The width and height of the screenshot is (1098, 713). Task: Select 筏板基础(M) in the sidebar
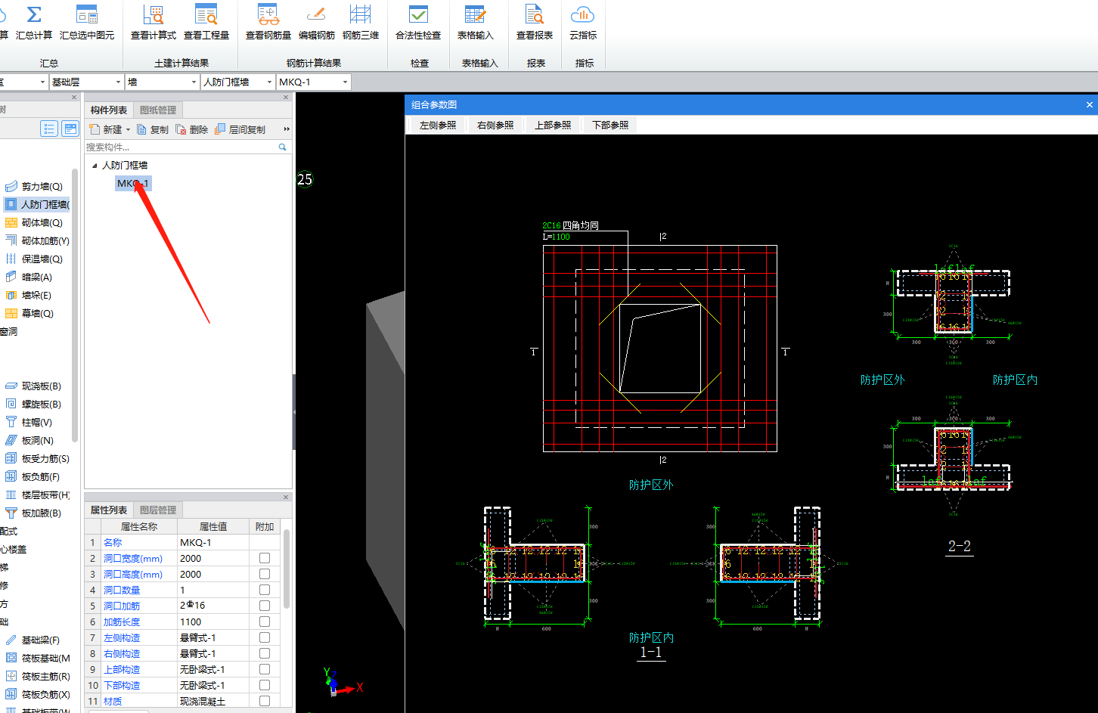tap(38, 658)
